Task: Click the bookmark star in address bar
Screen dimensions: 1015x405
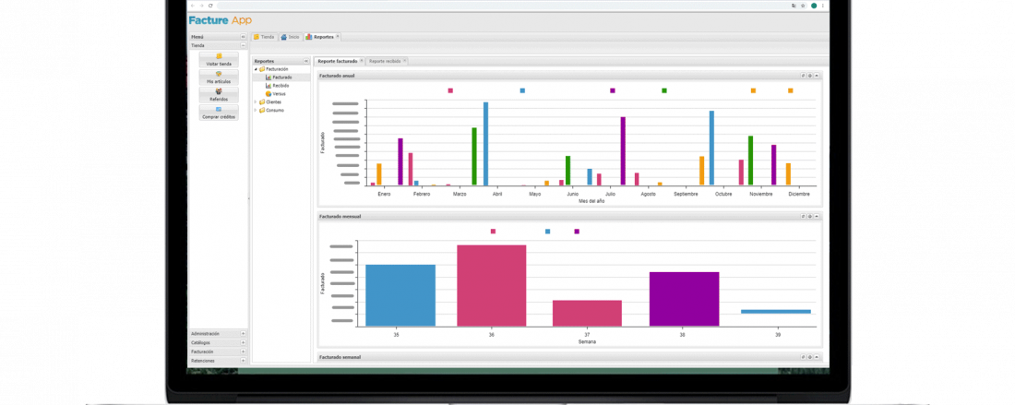Action: pyautogui.click(x=802, y=6)
